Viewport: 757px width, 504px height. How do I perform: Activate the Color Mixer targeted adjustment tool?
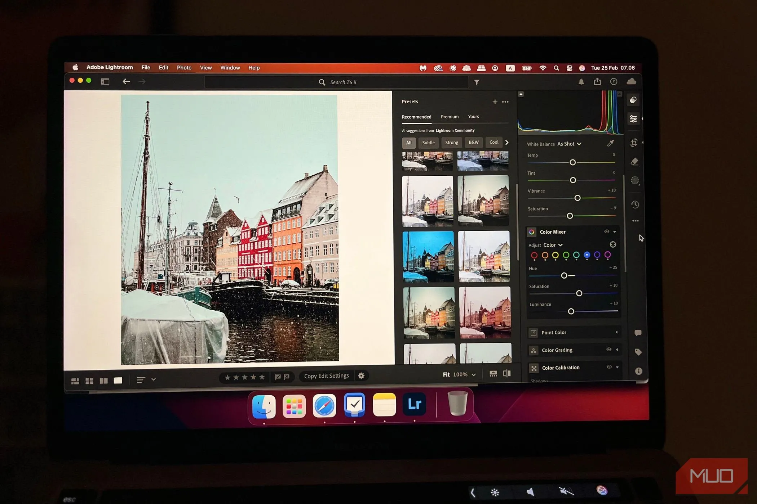(x=612, y=244)
